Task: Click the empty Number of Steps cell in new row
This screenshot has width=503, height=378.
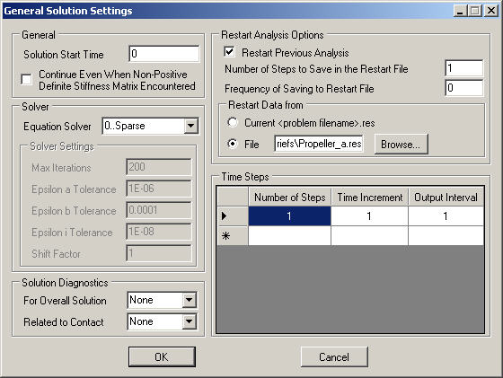Action: tap(289, 236)
